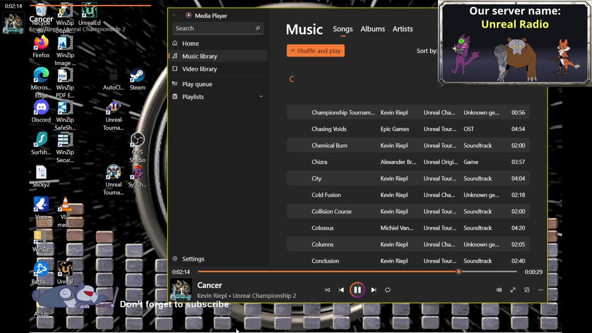Viewport: 592px width, 333px height.
Task: Switch to the Songs tab
Action: [x=343, y=29]
